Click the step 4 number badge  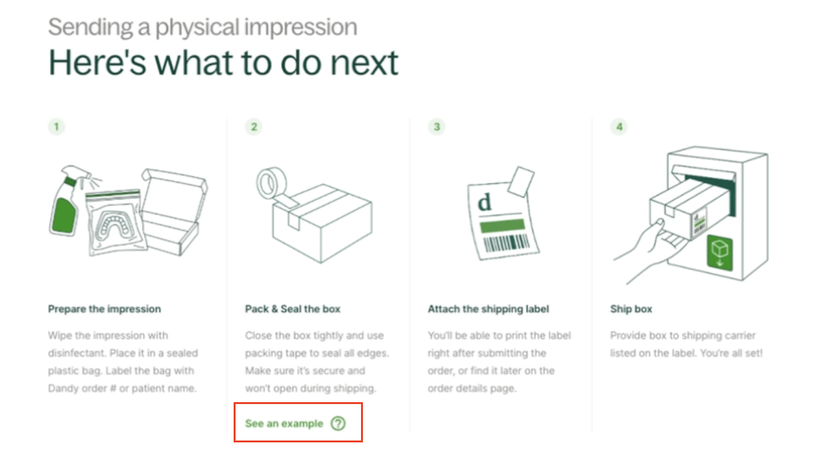click(619, 127)
